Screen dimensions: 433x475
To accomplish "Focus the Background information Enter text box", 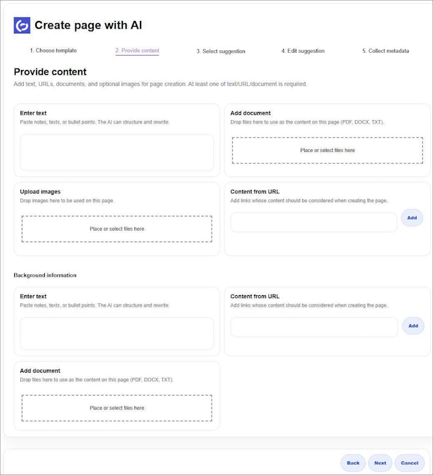I will coord(117,333).
